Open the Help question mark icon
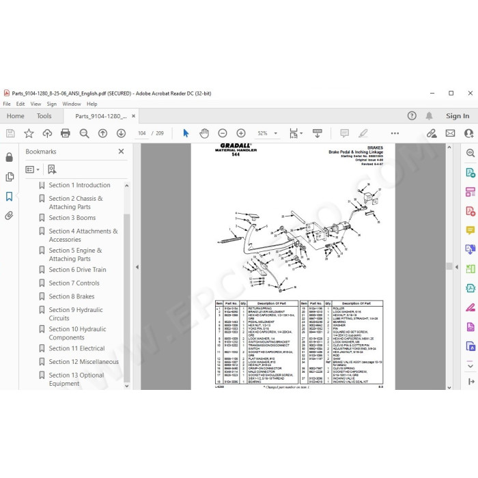478x478 pixels. [412, 116]
